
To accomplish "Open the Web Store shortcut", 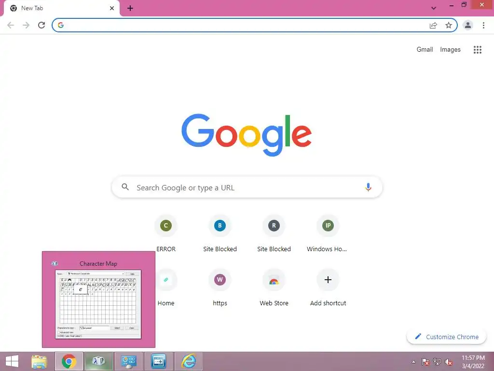I will point(274,288).
